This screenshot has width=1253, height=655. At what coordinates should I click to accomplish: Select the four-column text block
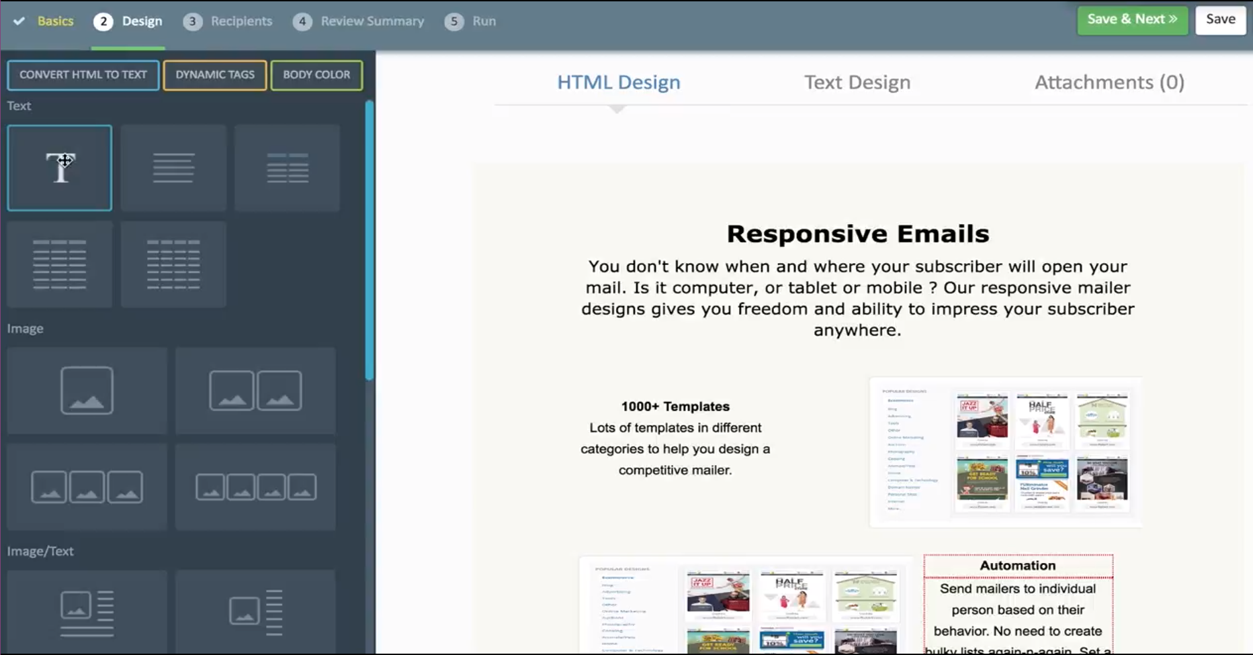tap(173, 264)
